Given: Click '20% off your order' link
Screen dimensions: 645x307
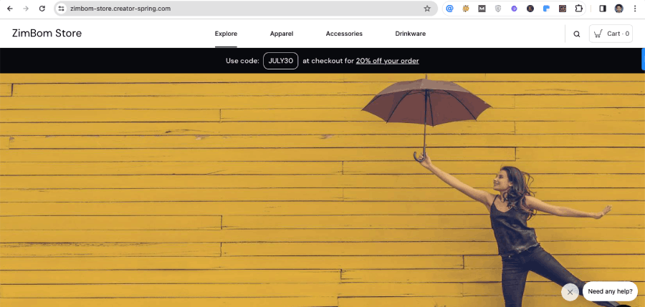Looking at the screenshot, I should pyautogui.click(x=388, y=61).
